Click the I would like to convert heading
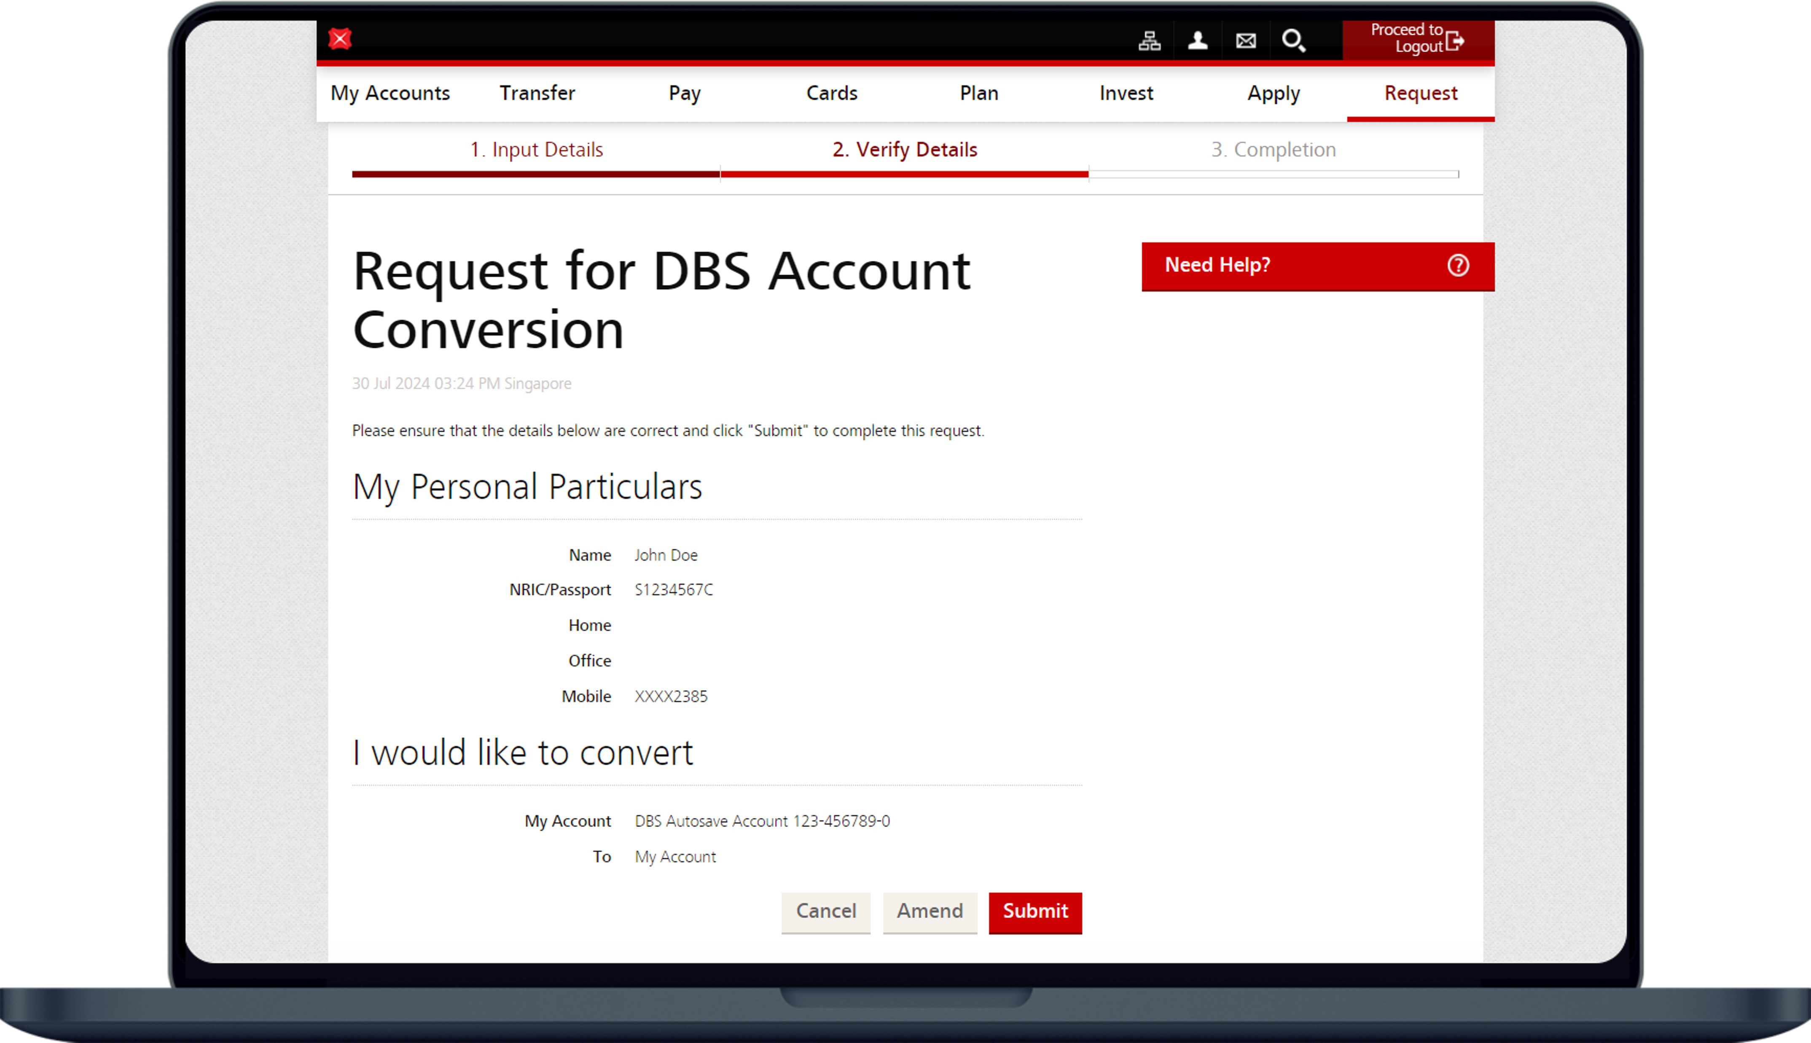Screen dimensions: 1811x1043 pyautogui.click(x=523, y=753)
